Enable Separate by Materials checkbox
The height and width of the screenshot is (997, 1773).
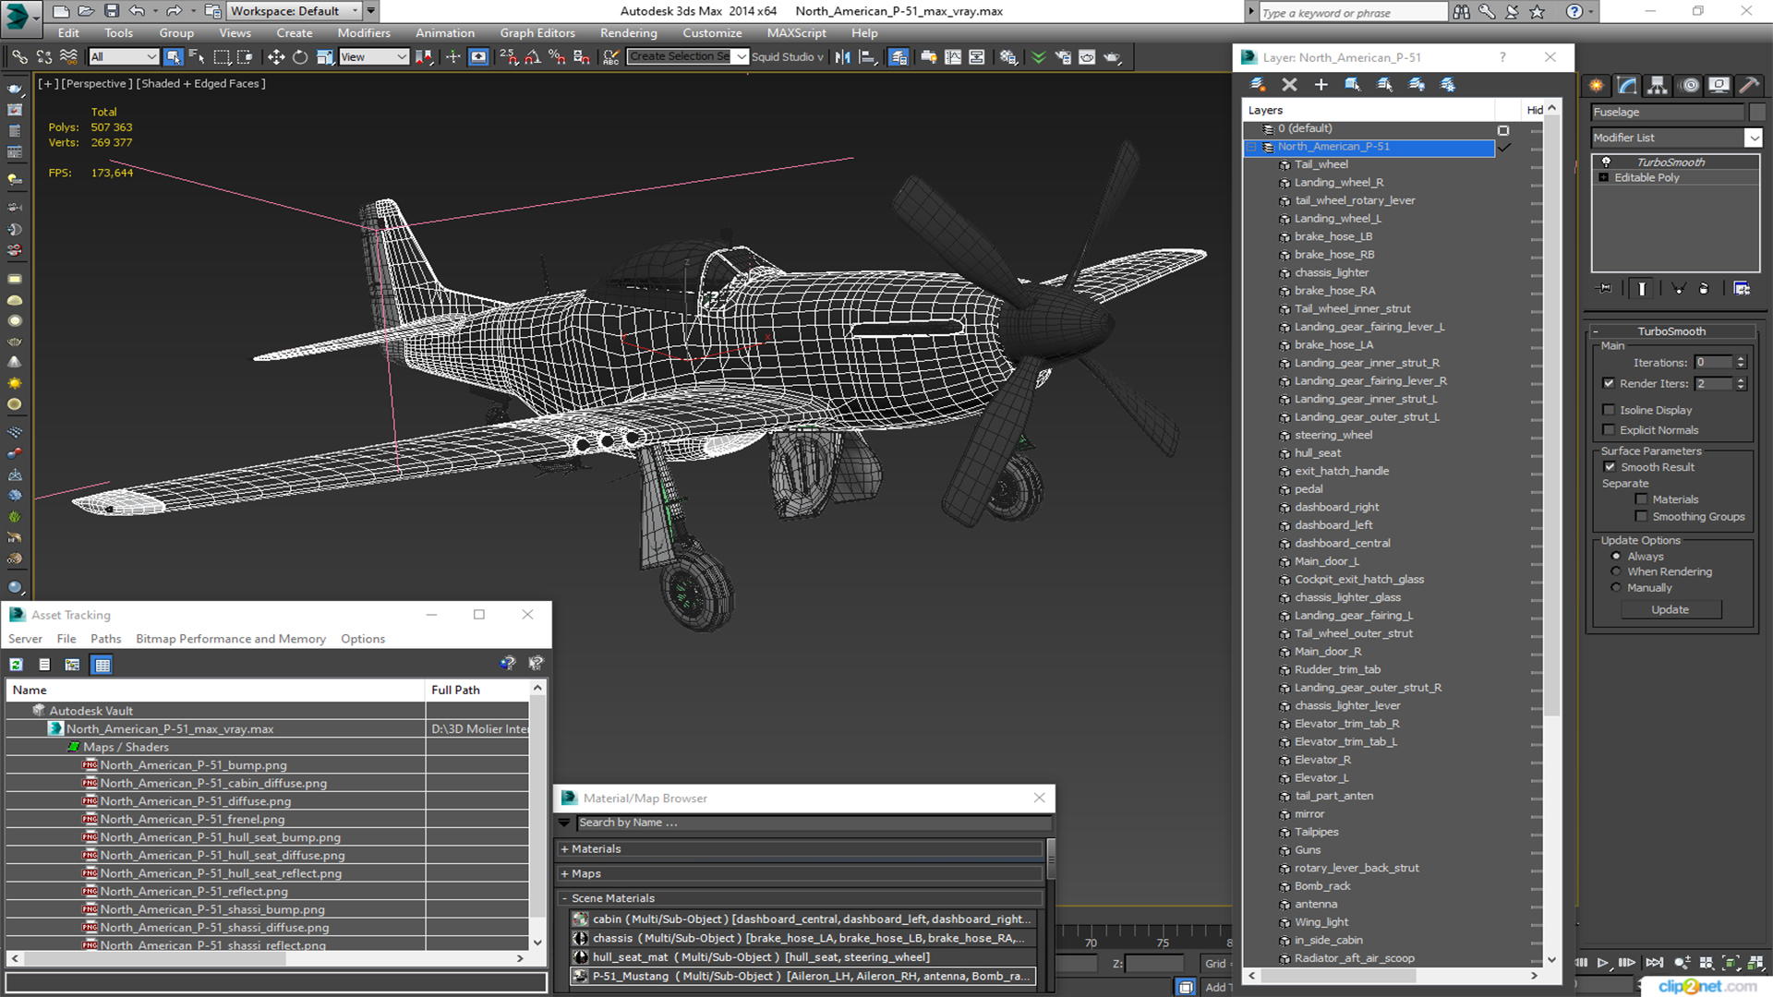coord(1641,499)
